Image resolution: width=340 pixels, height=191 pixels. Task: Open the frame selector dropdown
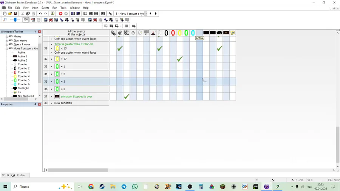(146, 14)
